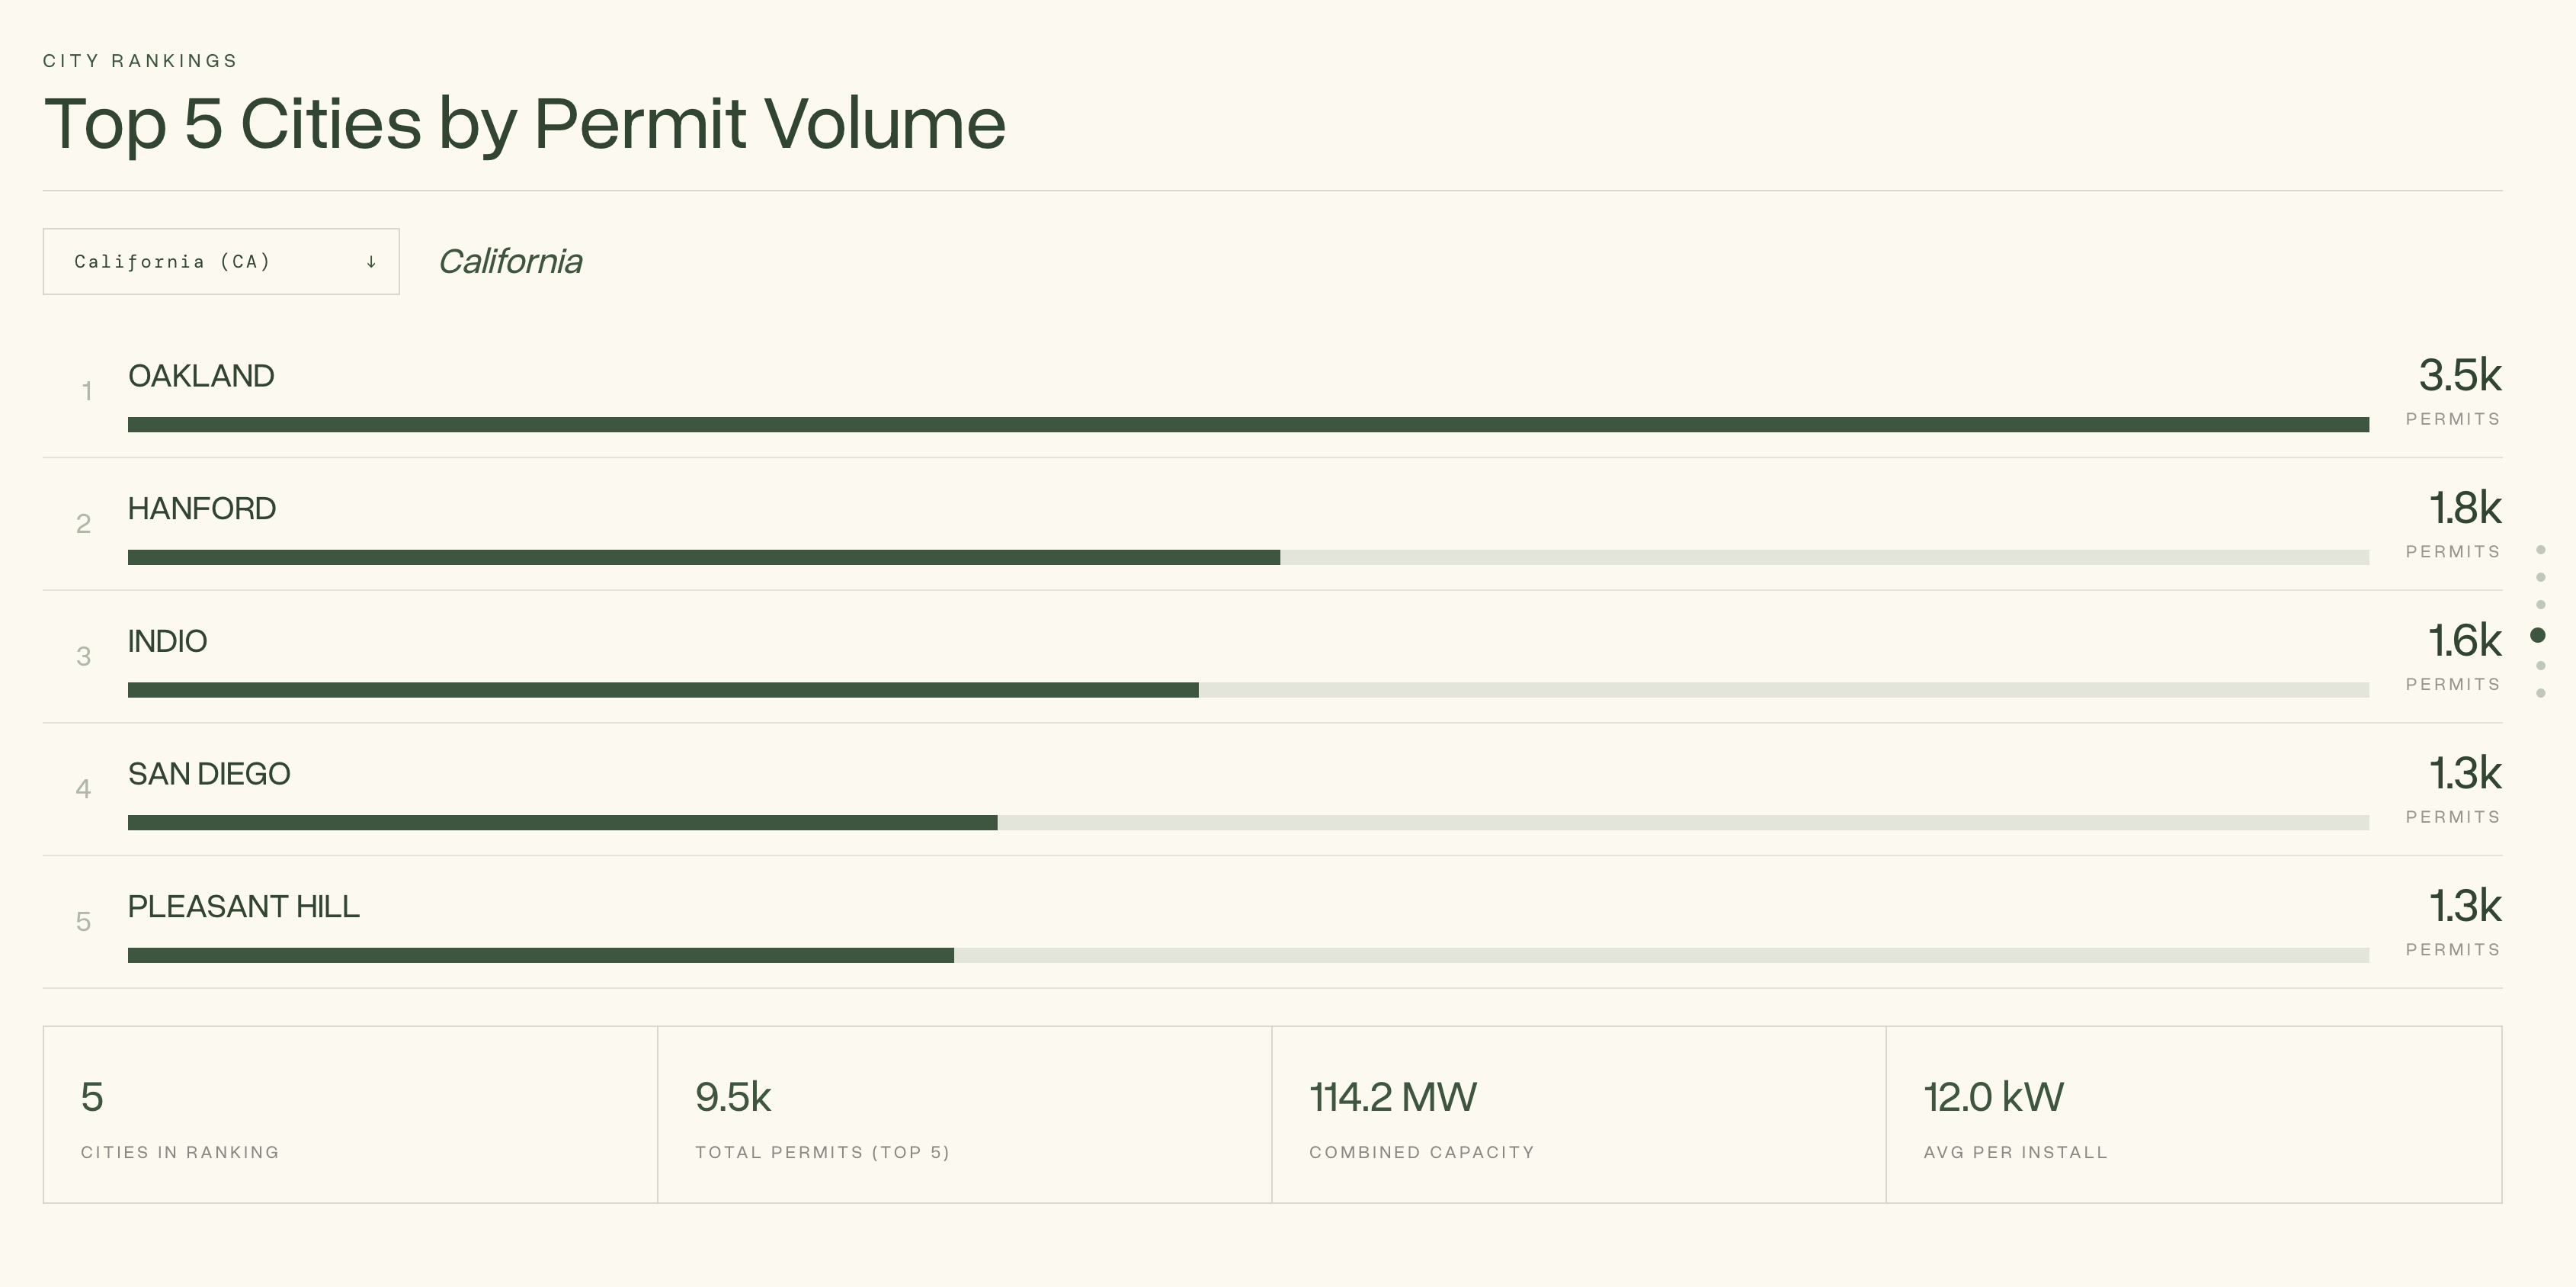Select the third side navigation dot
The image size is (2576, 1287).
(x=2541, y=605)
